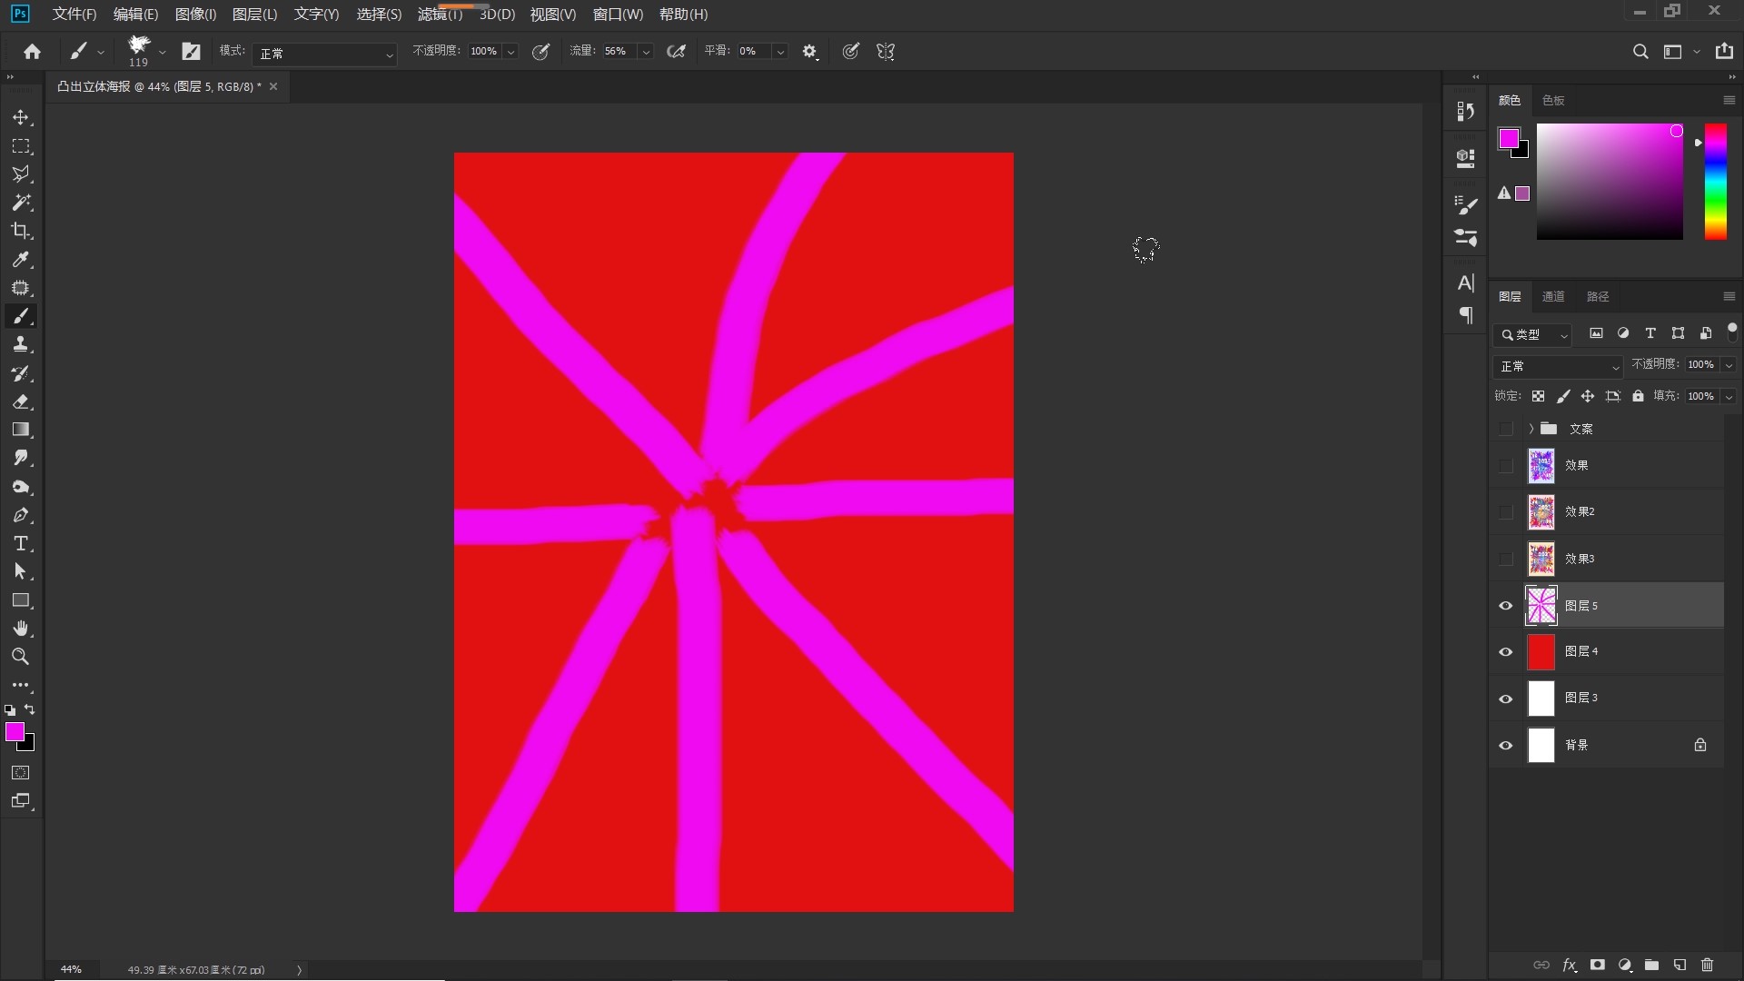Image resolution: width=1744 pixels, height=981 pixels.
Task: Select the Horizontal Type tool
Action: coord(21,544)
